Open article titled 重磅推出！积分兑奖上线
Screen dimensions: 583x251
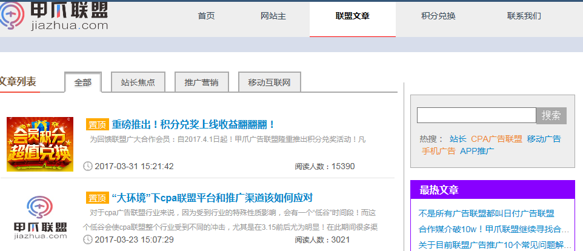coord(193,124)
